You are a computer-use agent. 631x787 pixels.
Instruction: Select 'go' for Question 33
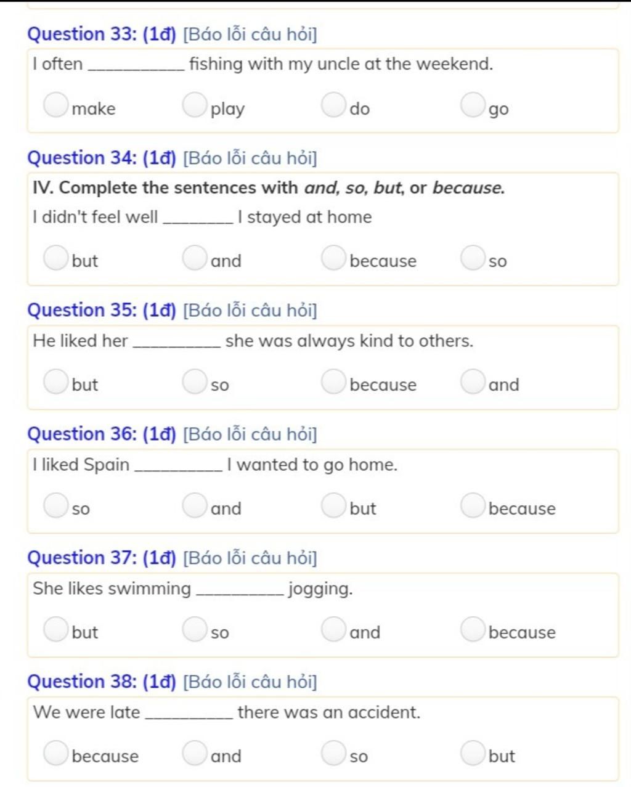(473, 105)
